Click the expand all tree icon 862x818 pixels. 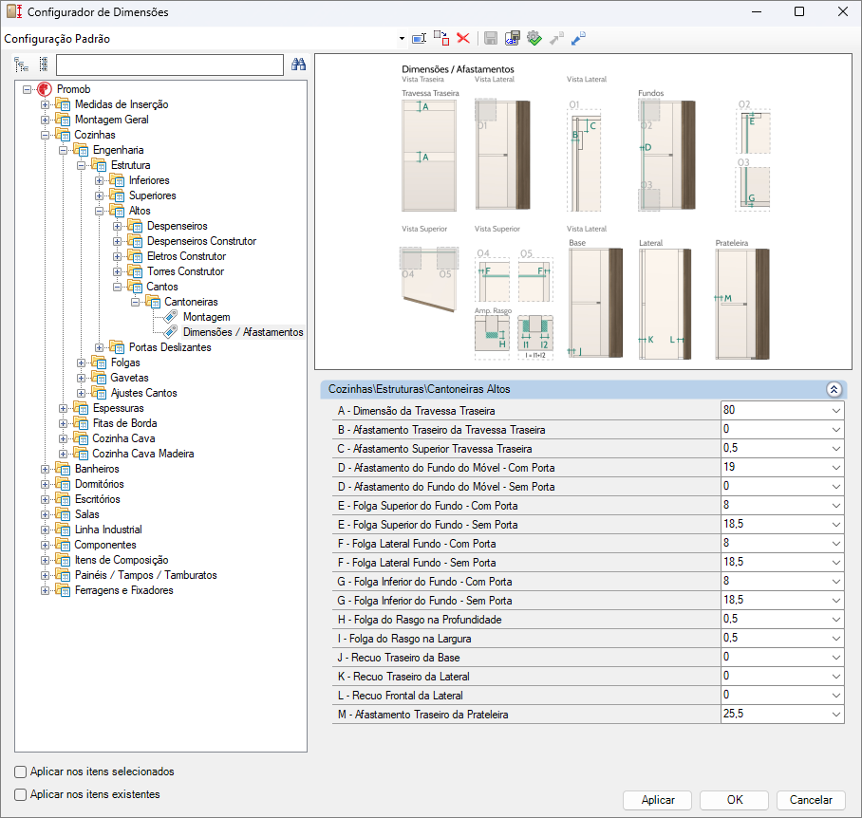[22, 65]
